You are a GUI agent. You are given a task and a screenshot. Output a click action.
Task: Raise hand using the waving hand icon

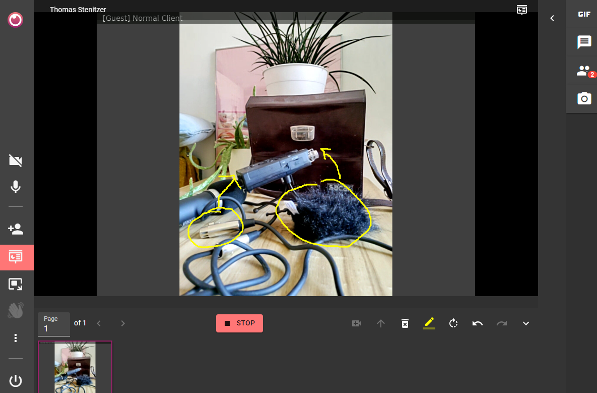16,311
